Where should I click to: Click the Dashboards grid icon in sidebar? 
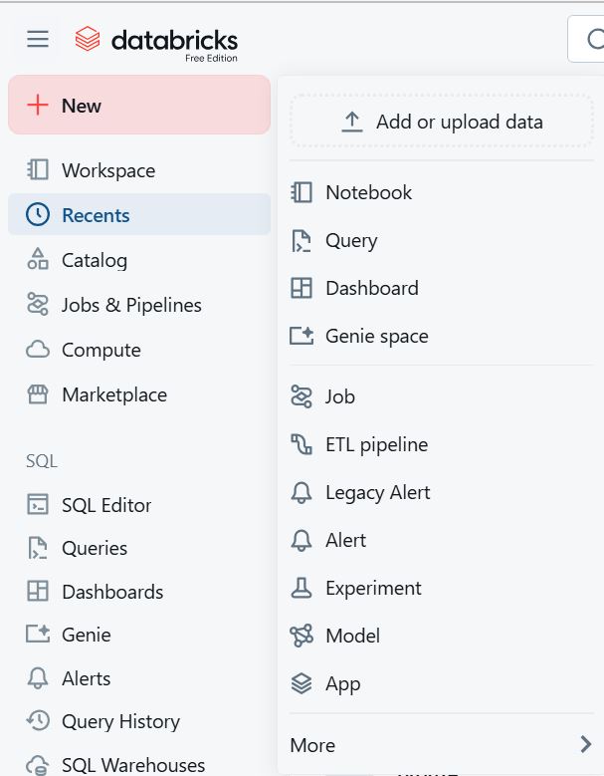tap(38, 591)
